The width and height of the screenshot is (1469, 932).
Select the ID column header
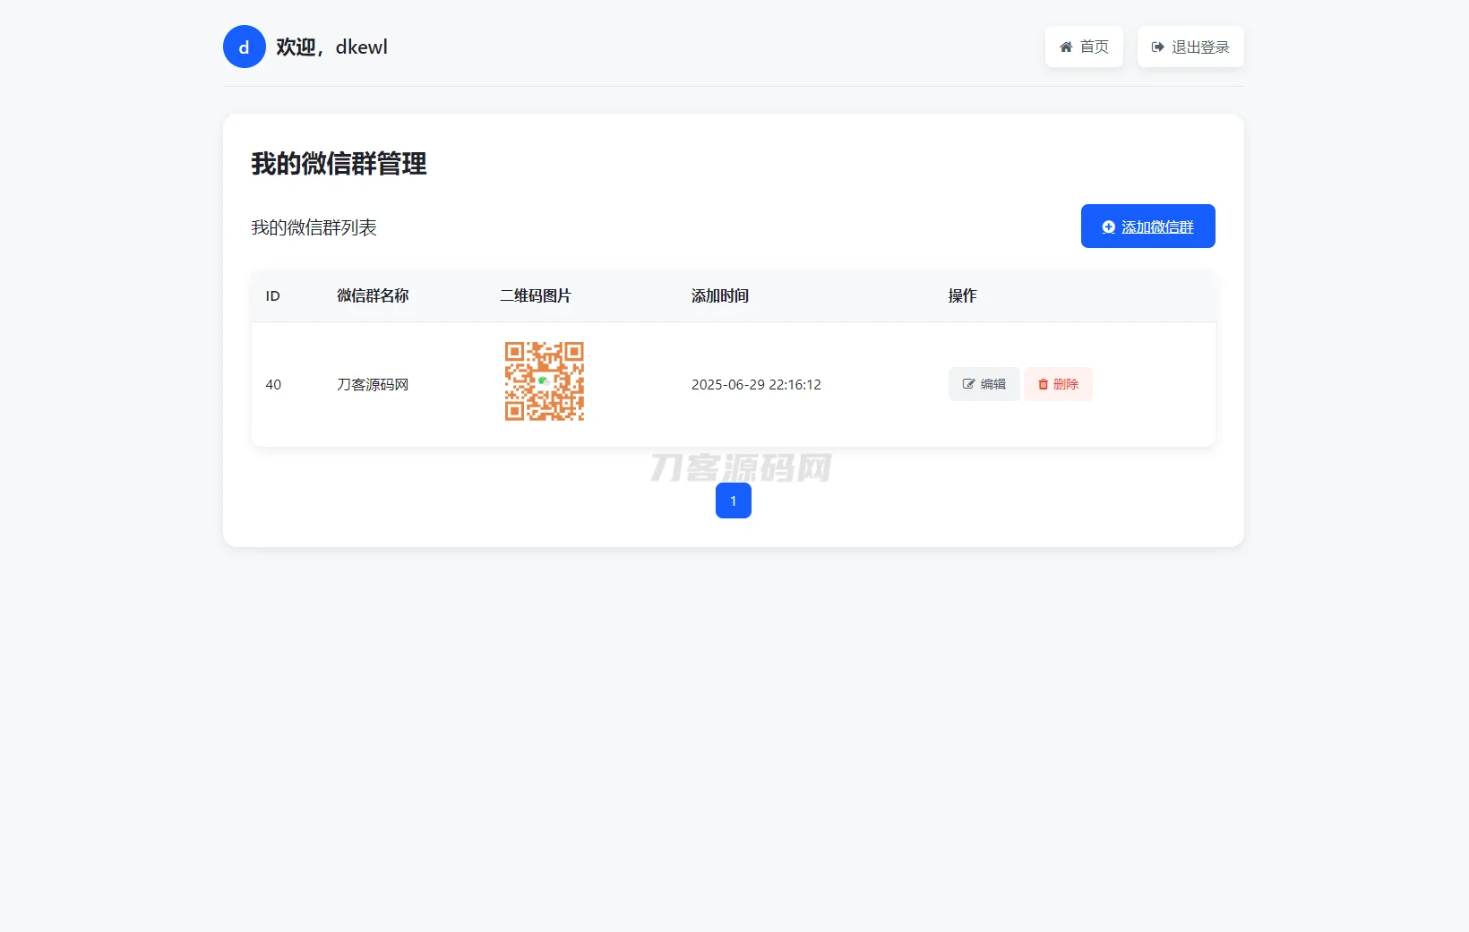(272, 295)
